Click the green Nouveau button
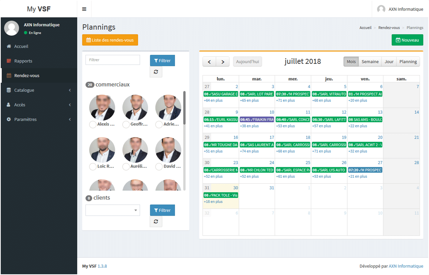Screen dimensions: 429x275 pyautogui.click(x=408, y=40)
